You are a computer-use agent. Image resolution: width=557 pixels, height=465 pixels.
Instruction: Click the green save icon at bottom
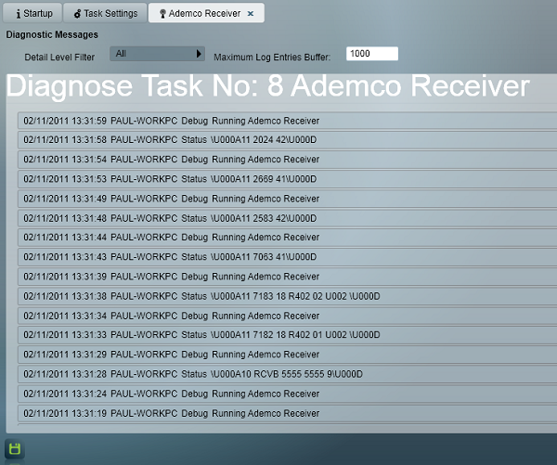[15, 448]
